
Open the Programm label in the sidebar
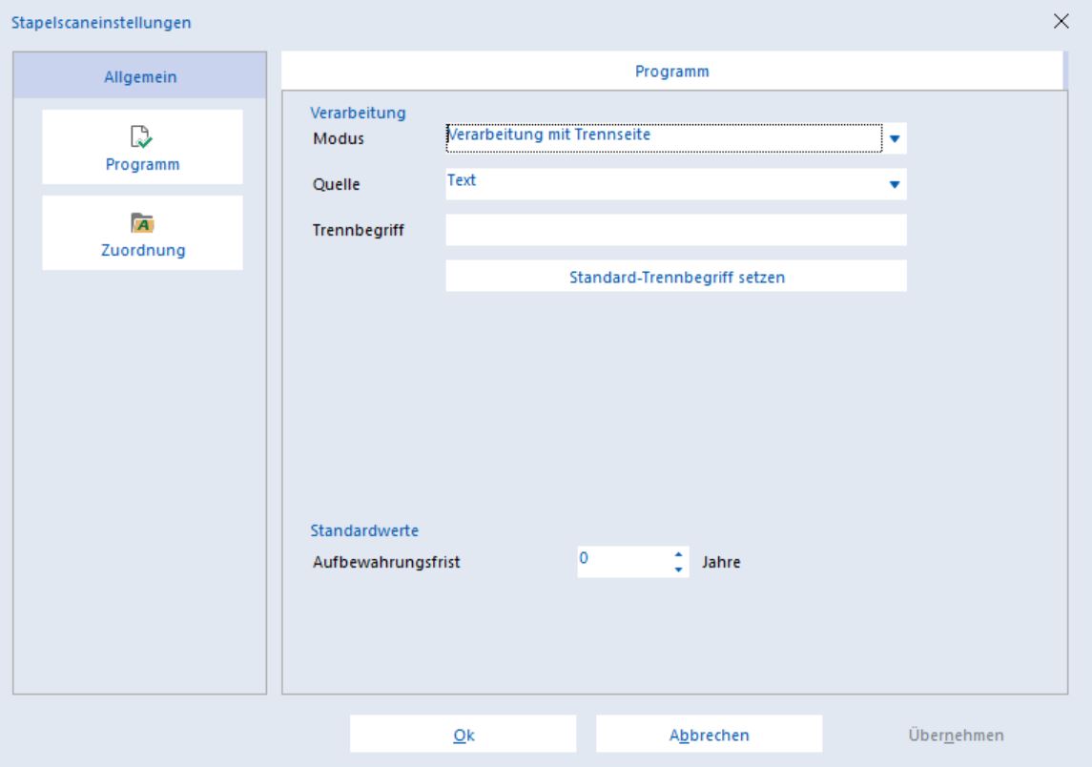click(x=142, y=164)
